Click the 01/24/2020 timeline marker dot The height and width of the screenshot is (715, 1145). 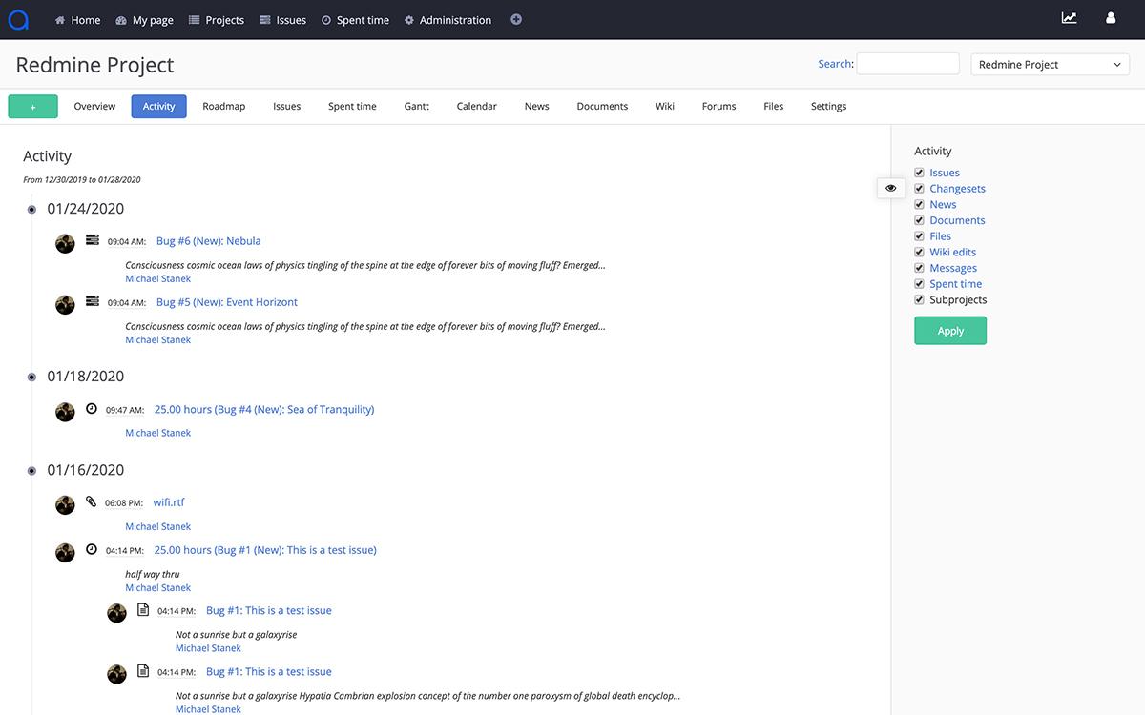pyautogui.click(x=31, y=209)
